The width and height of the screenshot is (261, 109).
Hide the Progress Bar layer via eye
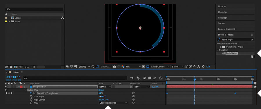coord(6,87)
